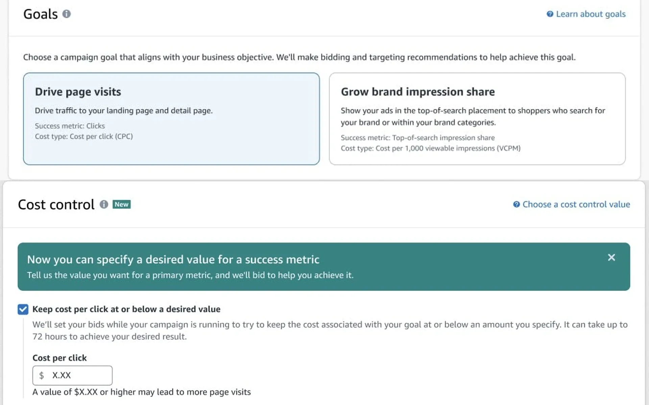The image size is (649, 405).
Task: Select the Drive page visits card title
Action: point(78,91)
